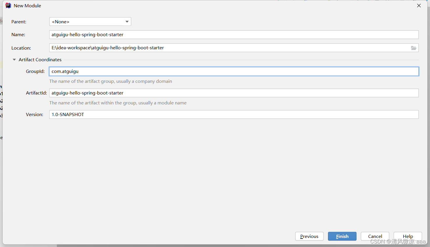This screenshot has height=247, width=430.
Task: Open Help for New Module
Action: tap(408, 236)
